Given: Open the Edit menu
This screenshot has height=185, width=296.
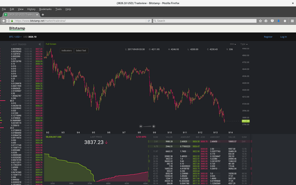Looking at the screenshot, I should coord(12,9).
